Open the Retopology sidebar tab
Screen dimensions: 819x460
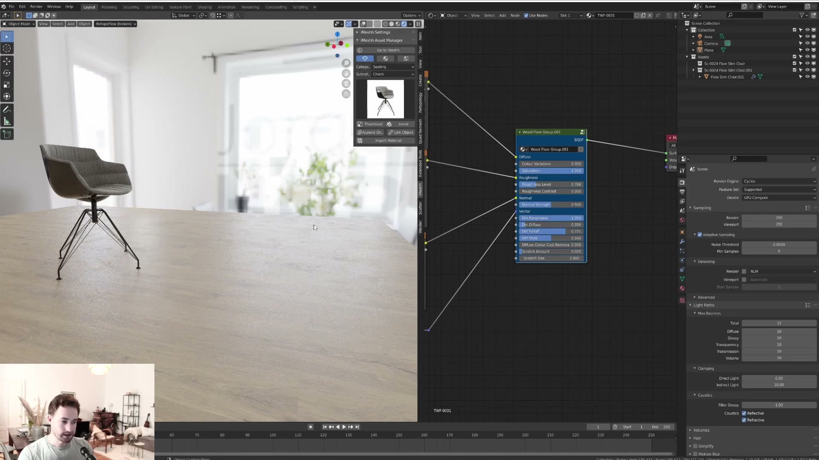[x=420, y=103]
